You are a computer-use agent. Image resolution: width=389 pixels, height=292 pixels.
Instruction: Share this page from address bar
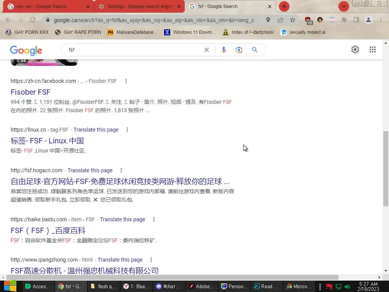pos(280,20)
